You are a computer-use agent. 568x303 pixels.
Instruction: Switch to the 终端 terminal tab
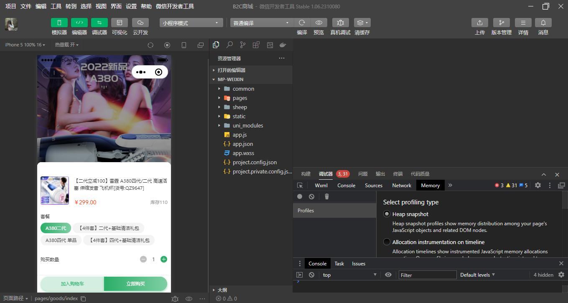(x=398, y=174)
